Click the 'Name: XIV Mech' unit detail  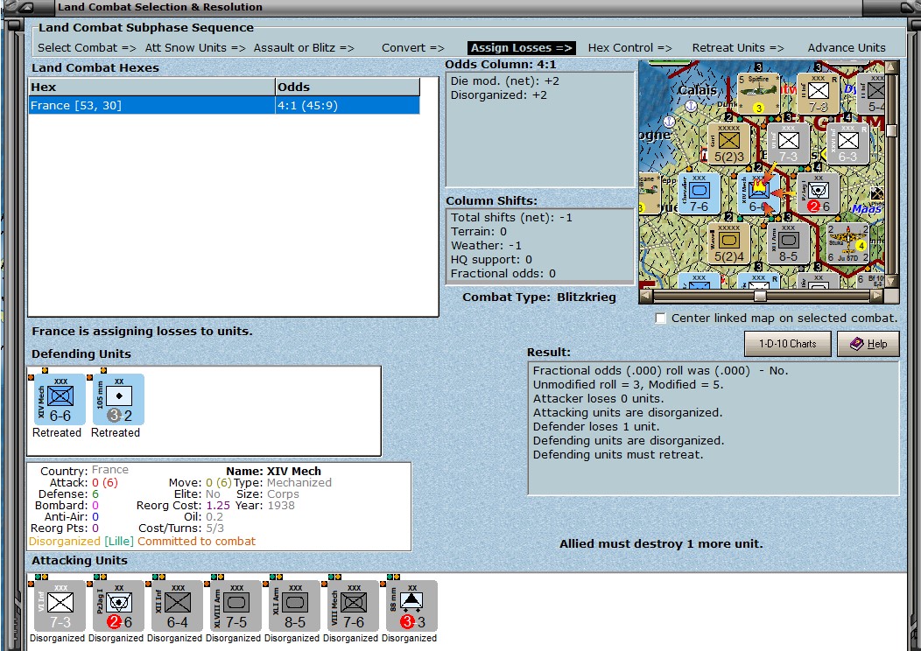[274, 471]
